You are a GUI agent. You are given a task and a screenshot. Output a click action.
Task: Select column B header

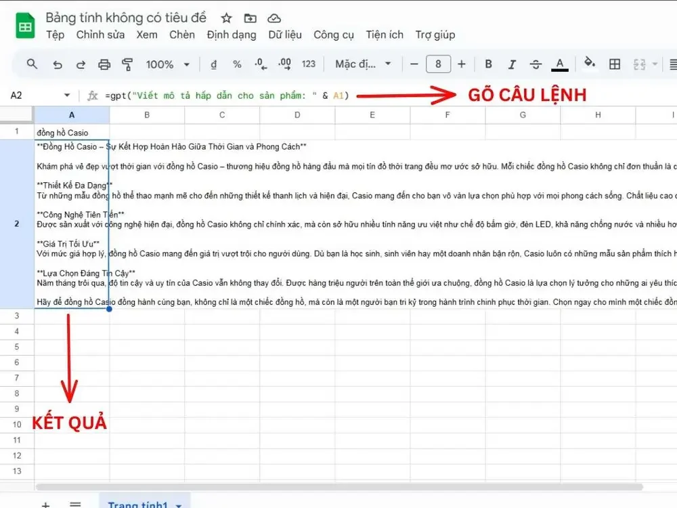click(147, 115)
